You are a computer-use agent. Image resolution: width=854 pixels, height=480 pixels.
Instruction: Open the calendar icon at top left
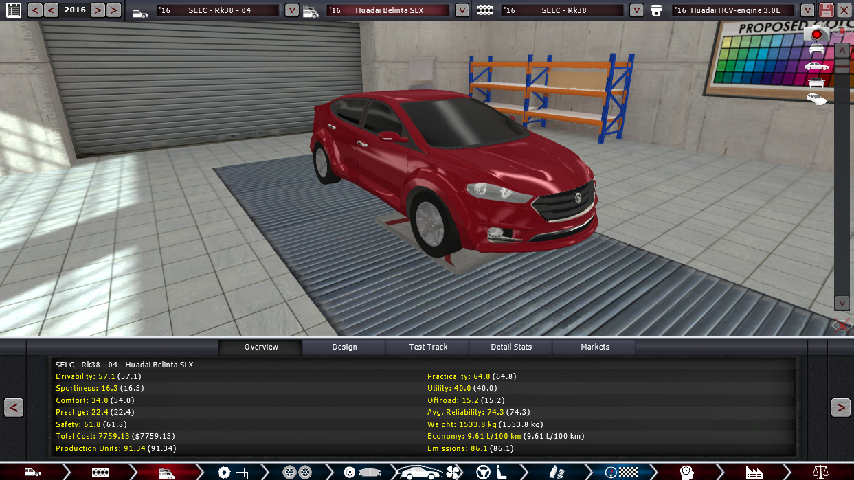coord(12,10)
